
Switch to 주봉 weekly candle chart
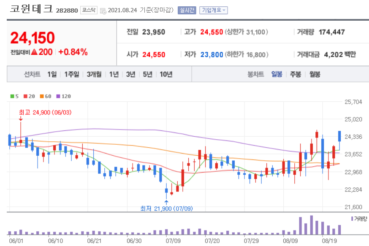296,74
